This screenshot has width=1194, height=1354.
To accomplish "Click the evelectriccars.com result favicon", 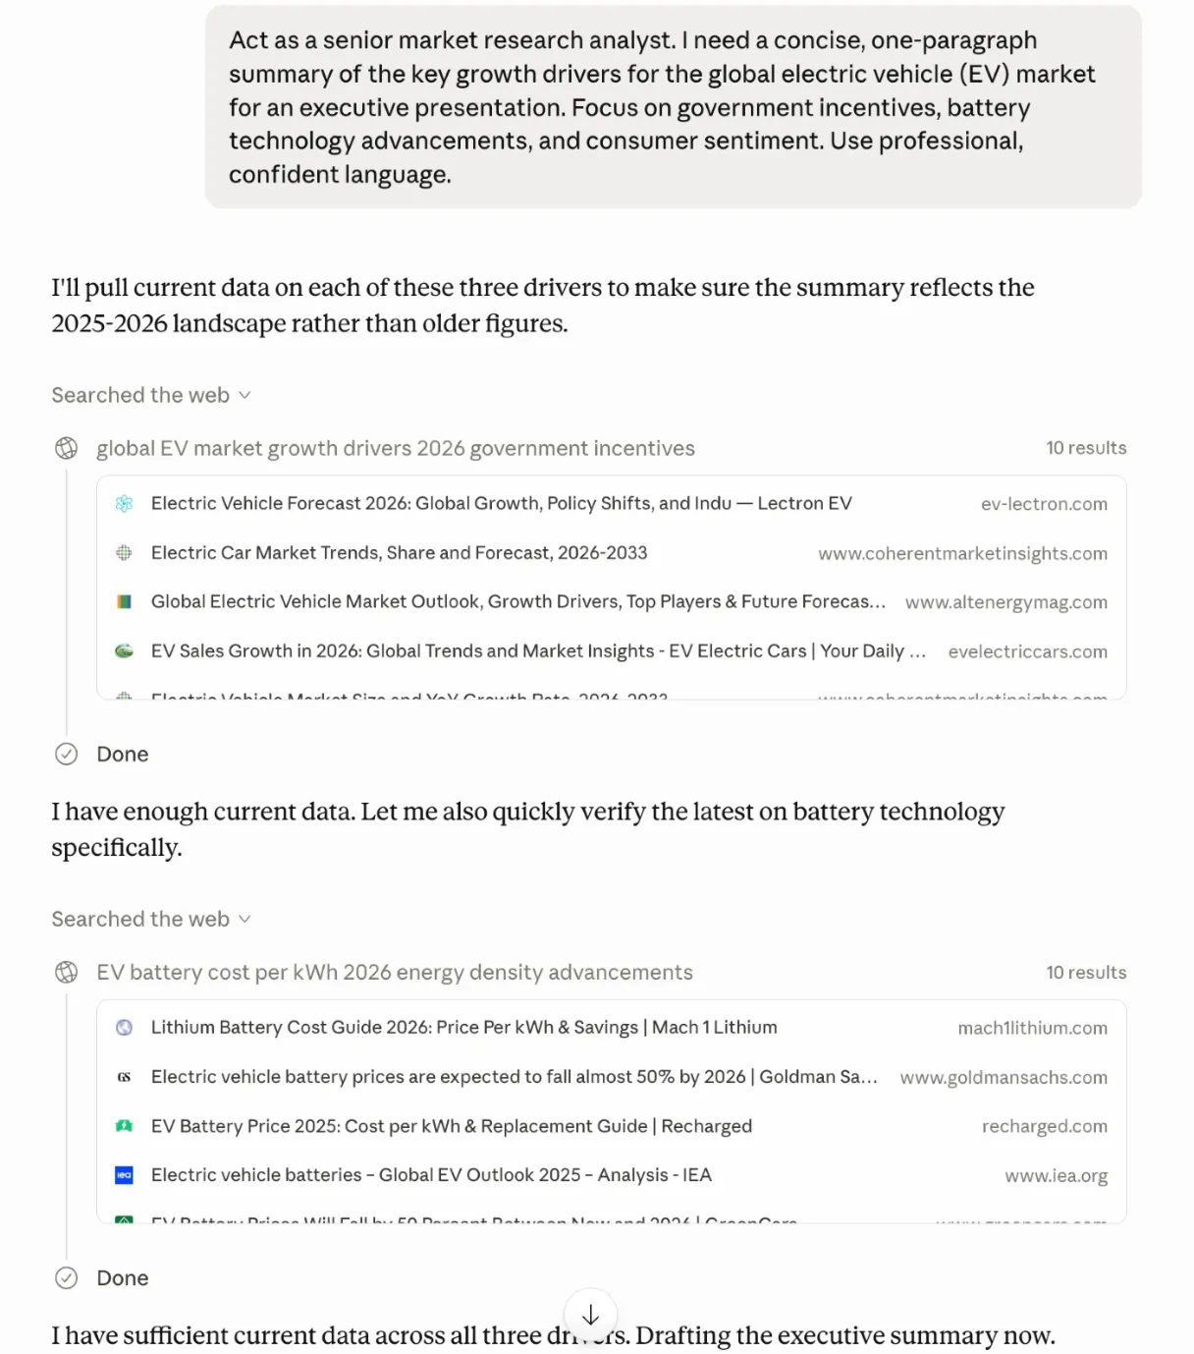I will (x=124, y=650).
